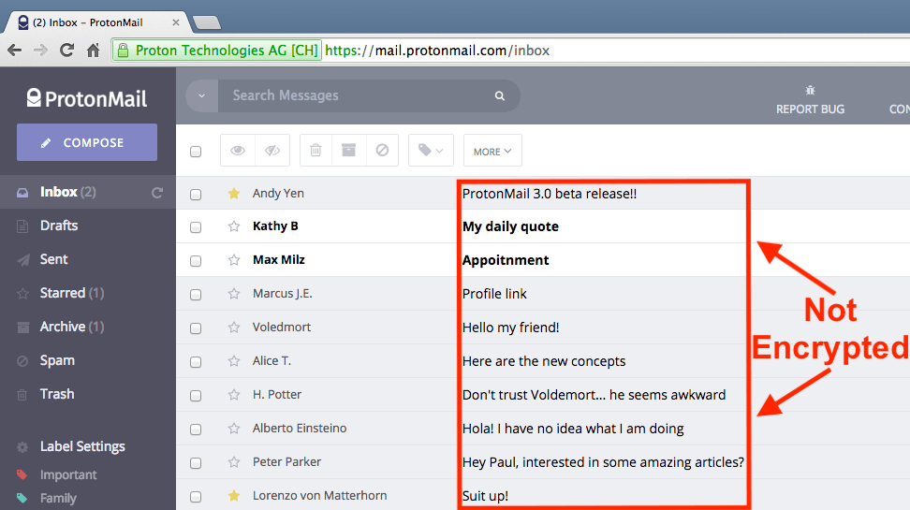Click the browser forward arrow
Screen dimensions: 910x510
[x=40, y=51]
